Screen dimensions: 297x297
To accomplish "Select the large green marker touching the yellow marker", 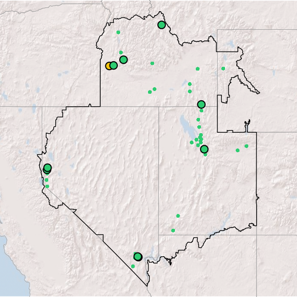I will tap(114, 65).
